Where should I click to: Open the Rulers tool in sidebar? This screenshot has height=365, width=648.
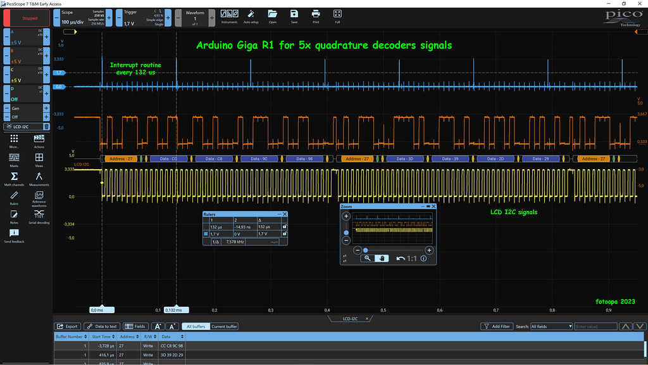click(14, 198)
